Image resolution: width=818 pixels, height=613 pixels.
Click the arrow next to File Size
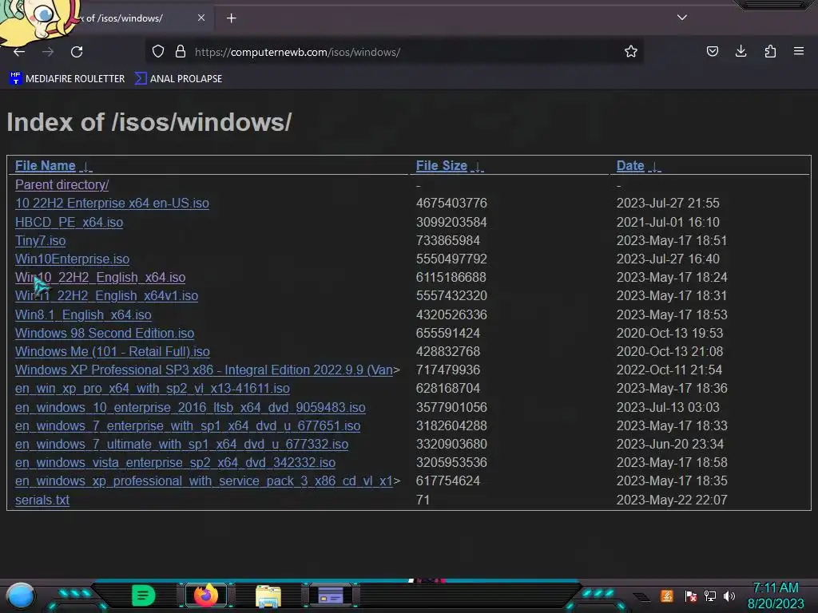click(x=477, y=167)
